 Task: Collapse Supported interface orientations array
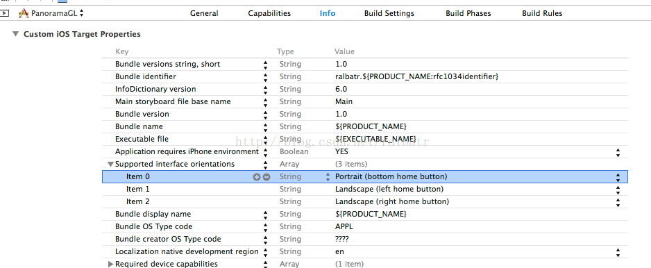point(110,164)
